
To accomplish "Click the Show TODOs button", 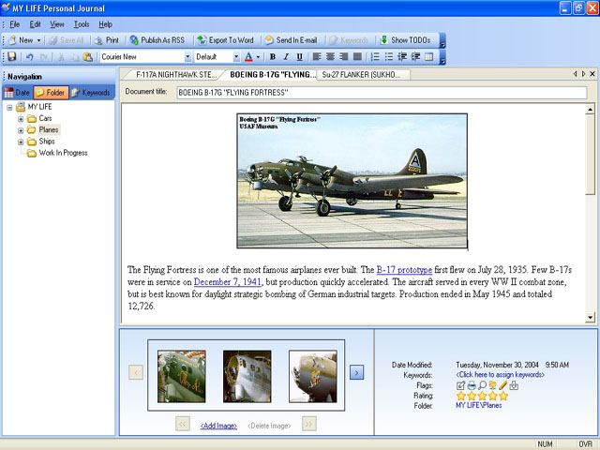I will 406,40.
